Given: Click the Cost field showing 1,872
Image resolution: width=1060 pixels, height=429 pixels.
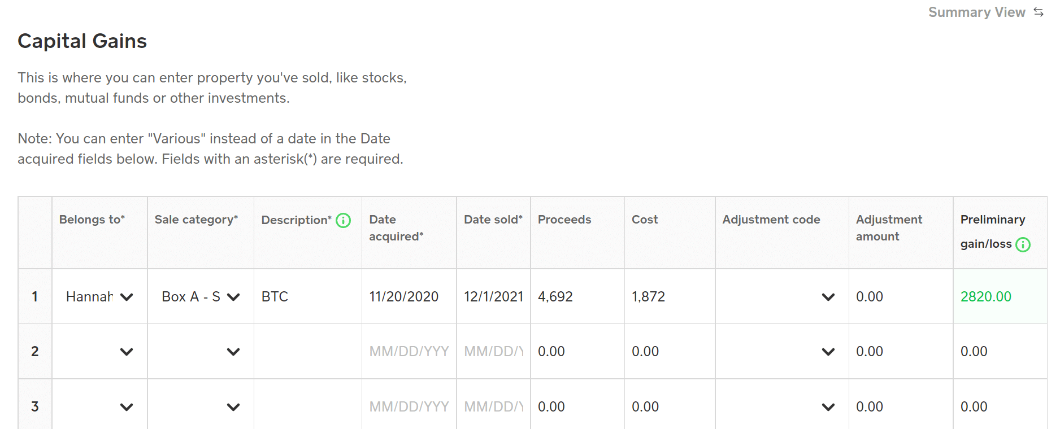Looking at the screenshot, I should 648,296.
